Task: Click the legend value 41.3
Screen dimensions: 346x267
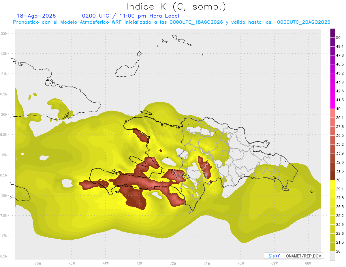Action: pyautogui.click(x=340, y=100)
